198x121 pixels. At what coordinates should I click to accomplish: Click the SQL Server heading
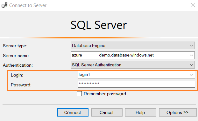pyautogui.click(x=98, y=25)
